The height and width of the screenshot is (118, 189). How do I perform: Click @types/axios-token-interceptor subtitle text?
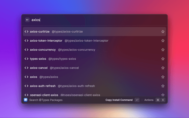[x=87, y=41]
